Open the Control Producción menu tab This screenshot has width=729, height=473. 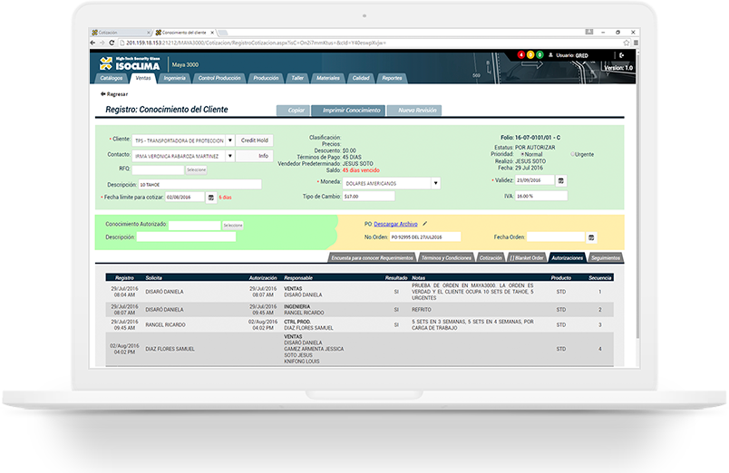(x=219, y=78)
